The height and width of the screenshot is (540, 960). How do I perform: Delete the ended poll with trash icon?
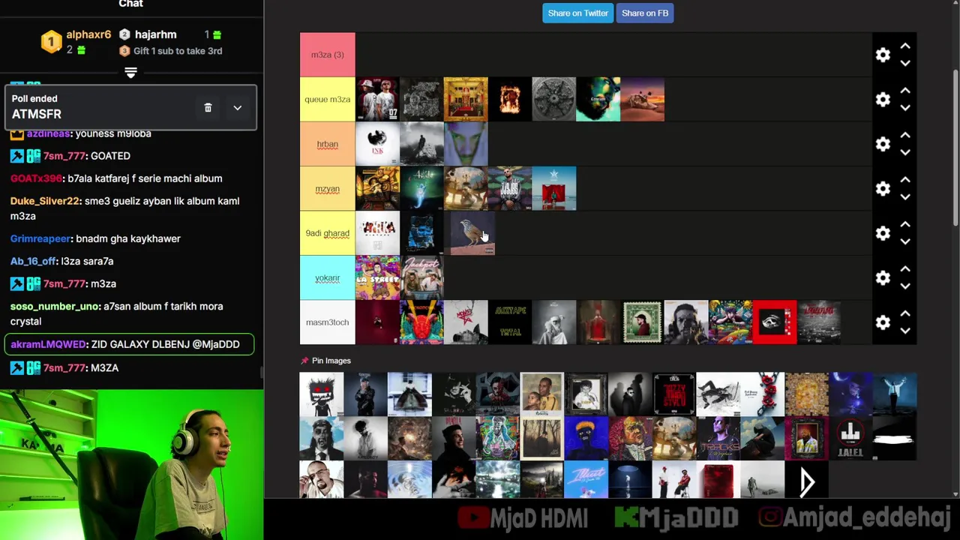coord(208,108)
